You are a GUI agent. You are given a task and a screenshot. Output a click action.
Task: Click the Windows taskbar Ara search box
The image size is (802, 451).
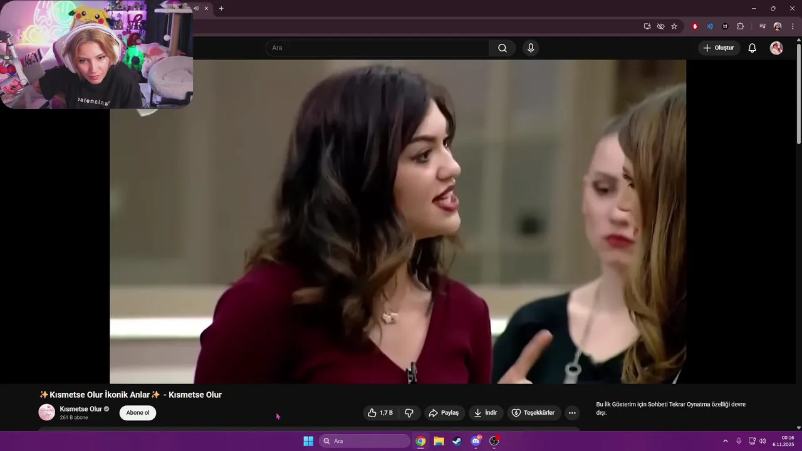point(365,441)
